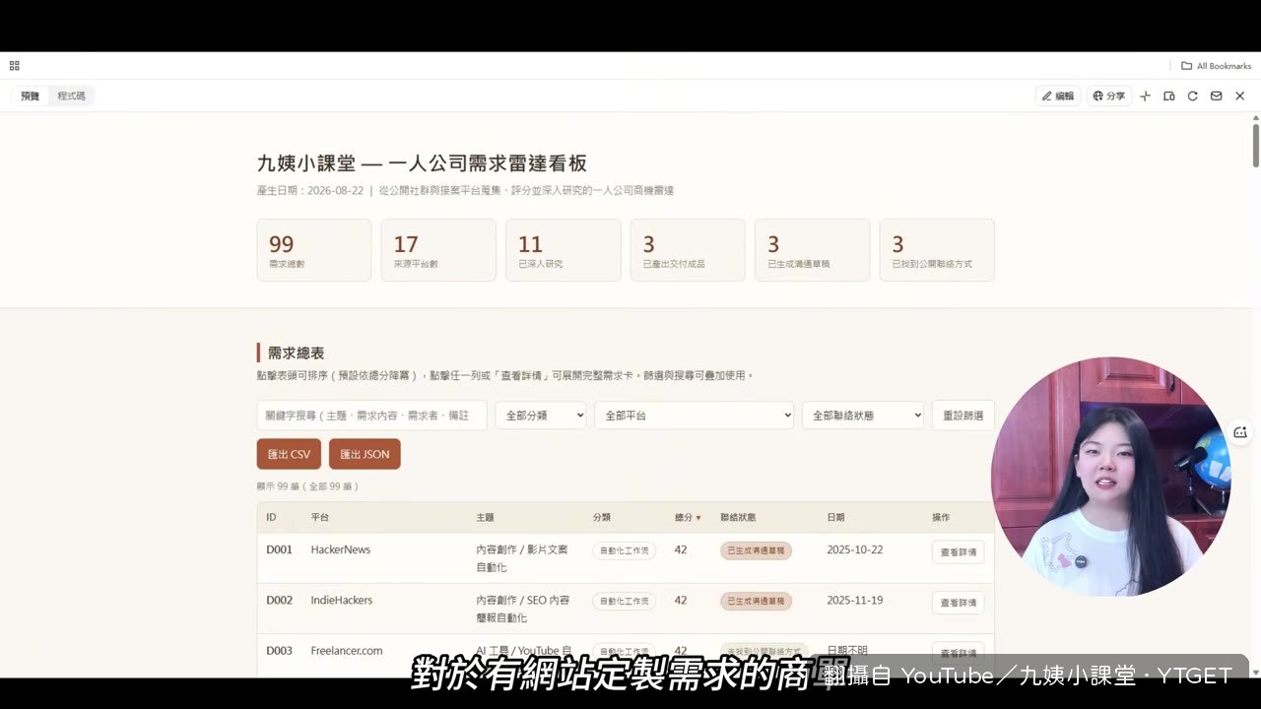Screen dimensions: 1261x709
Task: Sort table by 分類 column header
Action: point(602,517)
